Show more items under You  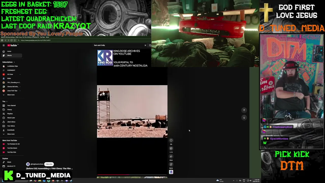tap(12, 134)
